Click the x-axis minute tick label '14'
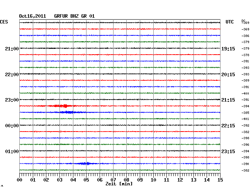 coord(207,180)
